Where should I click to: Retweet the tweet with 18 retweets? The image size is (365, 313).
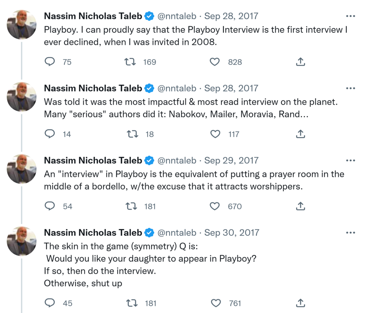132,134
